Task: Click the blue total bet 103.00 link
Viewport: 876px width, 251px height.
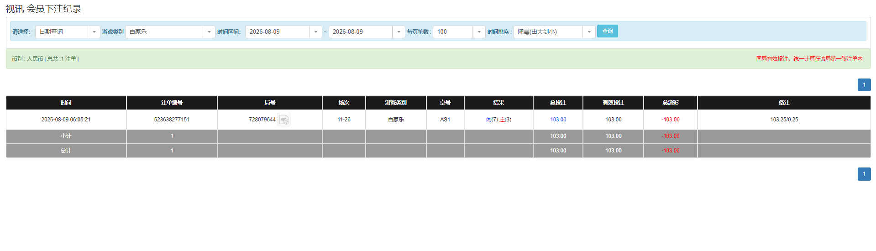Action: 558,120
